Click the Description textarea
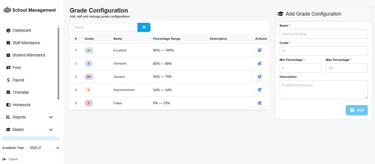Viewport: 375px width, 164px height. point(324,90)
